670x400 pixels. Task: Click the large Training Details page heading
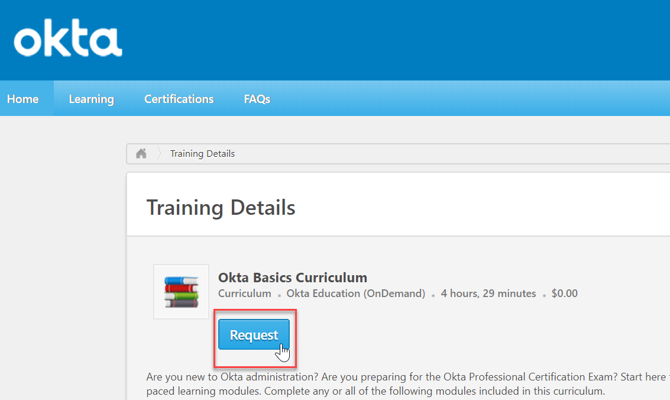221,208
